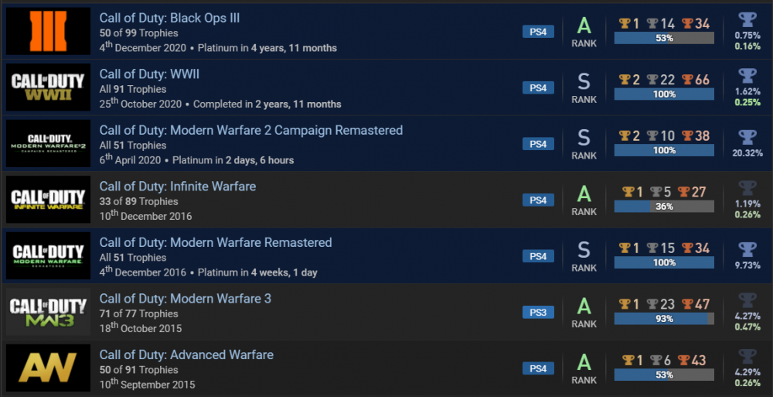Open Call of Duty: Infinite Warfare title link
773x397 pixels.
point(178,187)
